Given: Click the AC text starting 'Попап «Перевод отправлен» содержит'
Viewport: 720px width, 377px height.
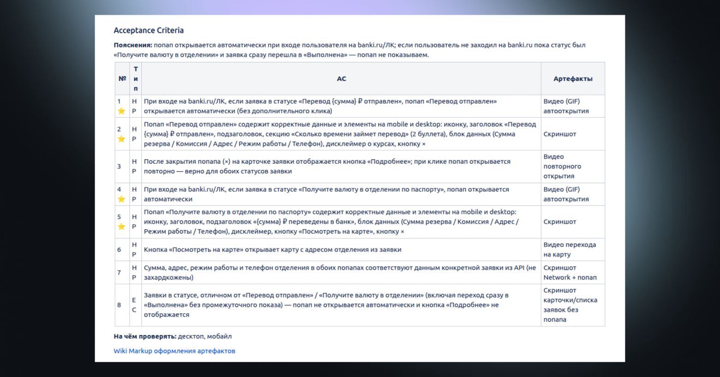Looking at the screenshot, I should pyautogui.click(x=340, y=134).
